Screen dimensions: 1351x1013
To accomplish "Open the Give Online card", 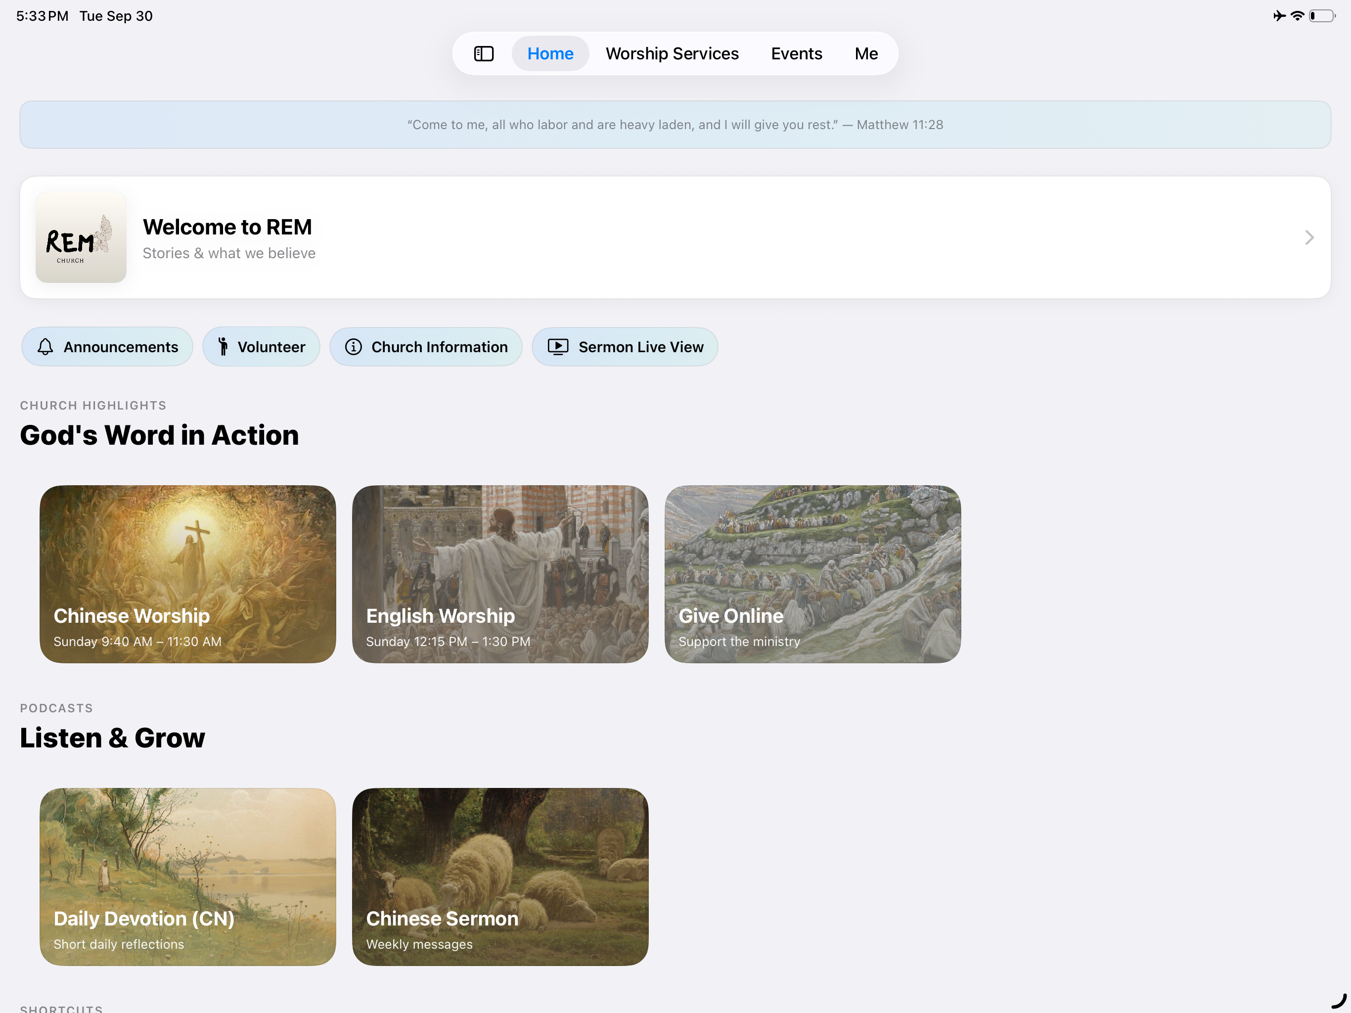I will 813,574.
